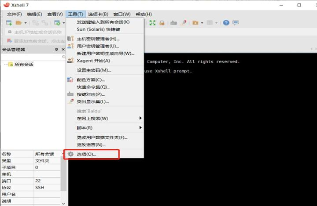Click Xagent icon in Tools menu
317x206 pixels.
pyautogui.click(x=70, y=61)
